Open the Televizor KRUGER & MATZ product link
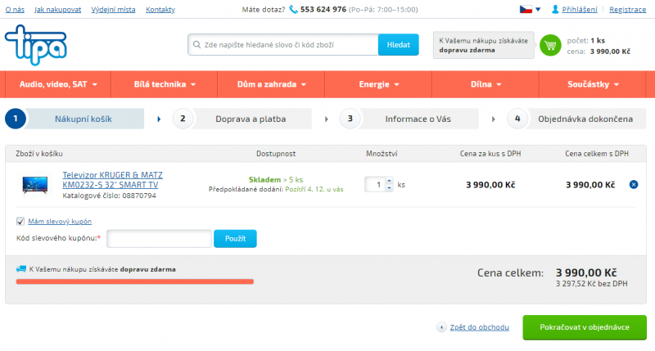This screenshot has height=351, width=655. [x=112, y=180]
